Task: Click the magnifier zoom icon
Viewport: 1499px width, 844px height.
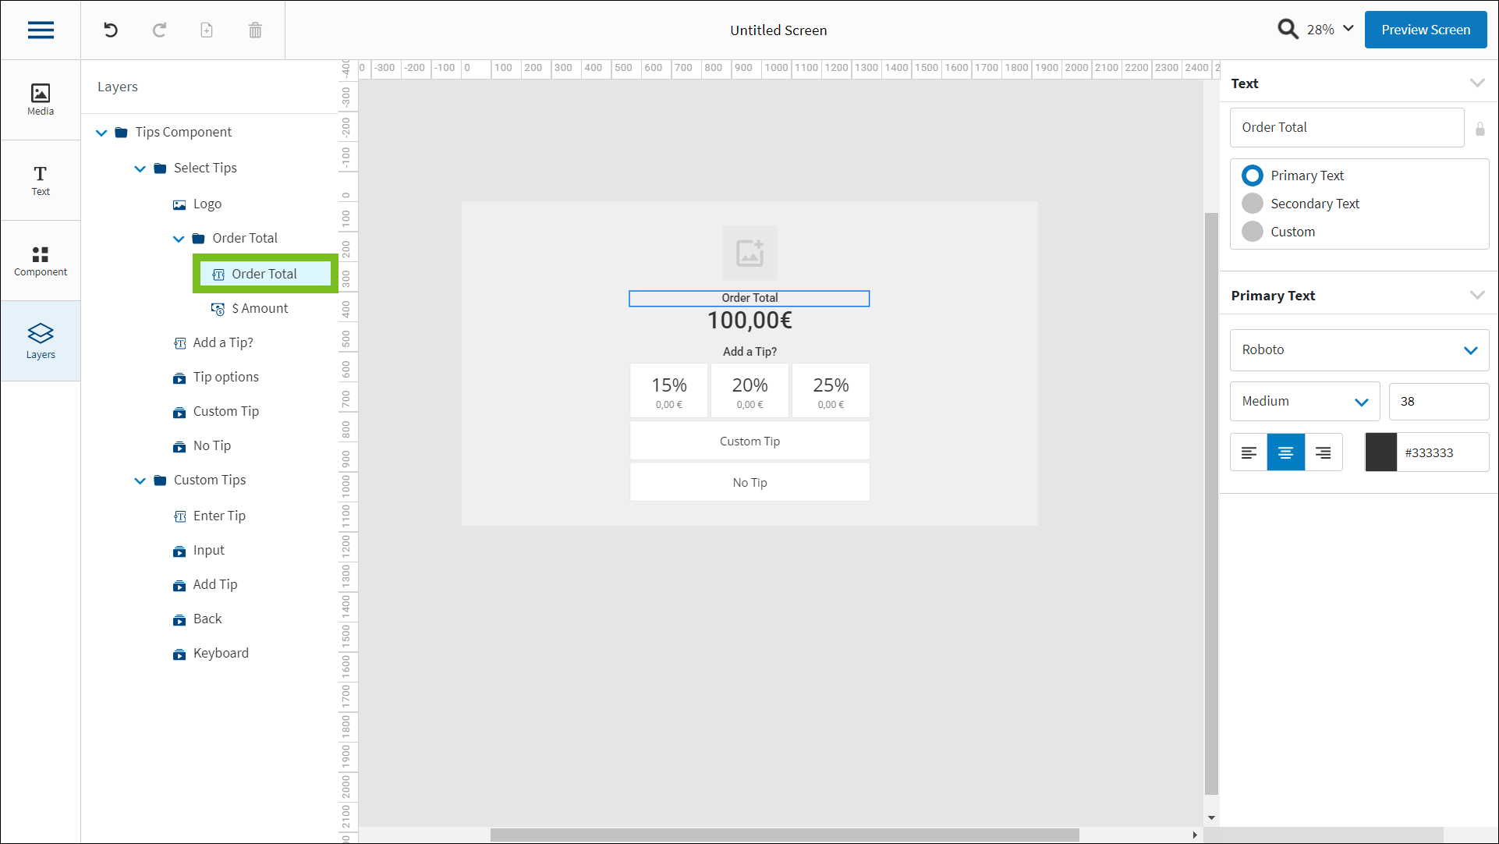Action: 1288,30
